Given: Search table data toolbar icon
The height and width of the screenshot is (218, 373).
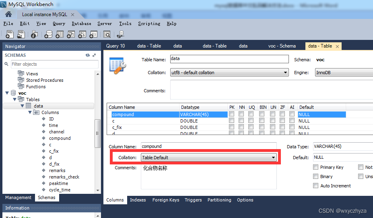Looking at the screenshot, I should pos(107,34).
